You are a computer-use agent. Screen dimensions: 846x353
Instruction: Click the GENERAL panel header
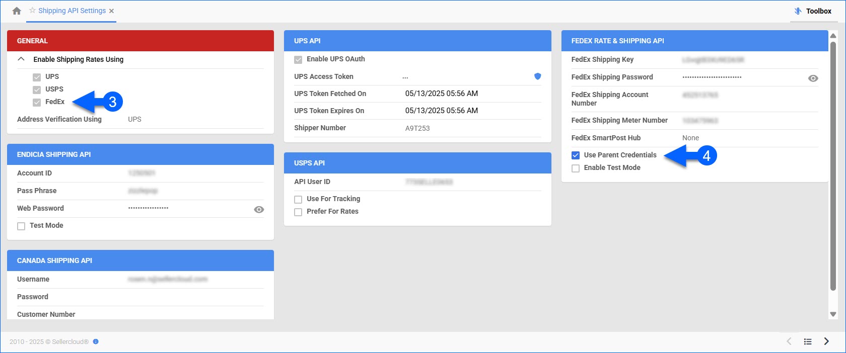[140, 41]
